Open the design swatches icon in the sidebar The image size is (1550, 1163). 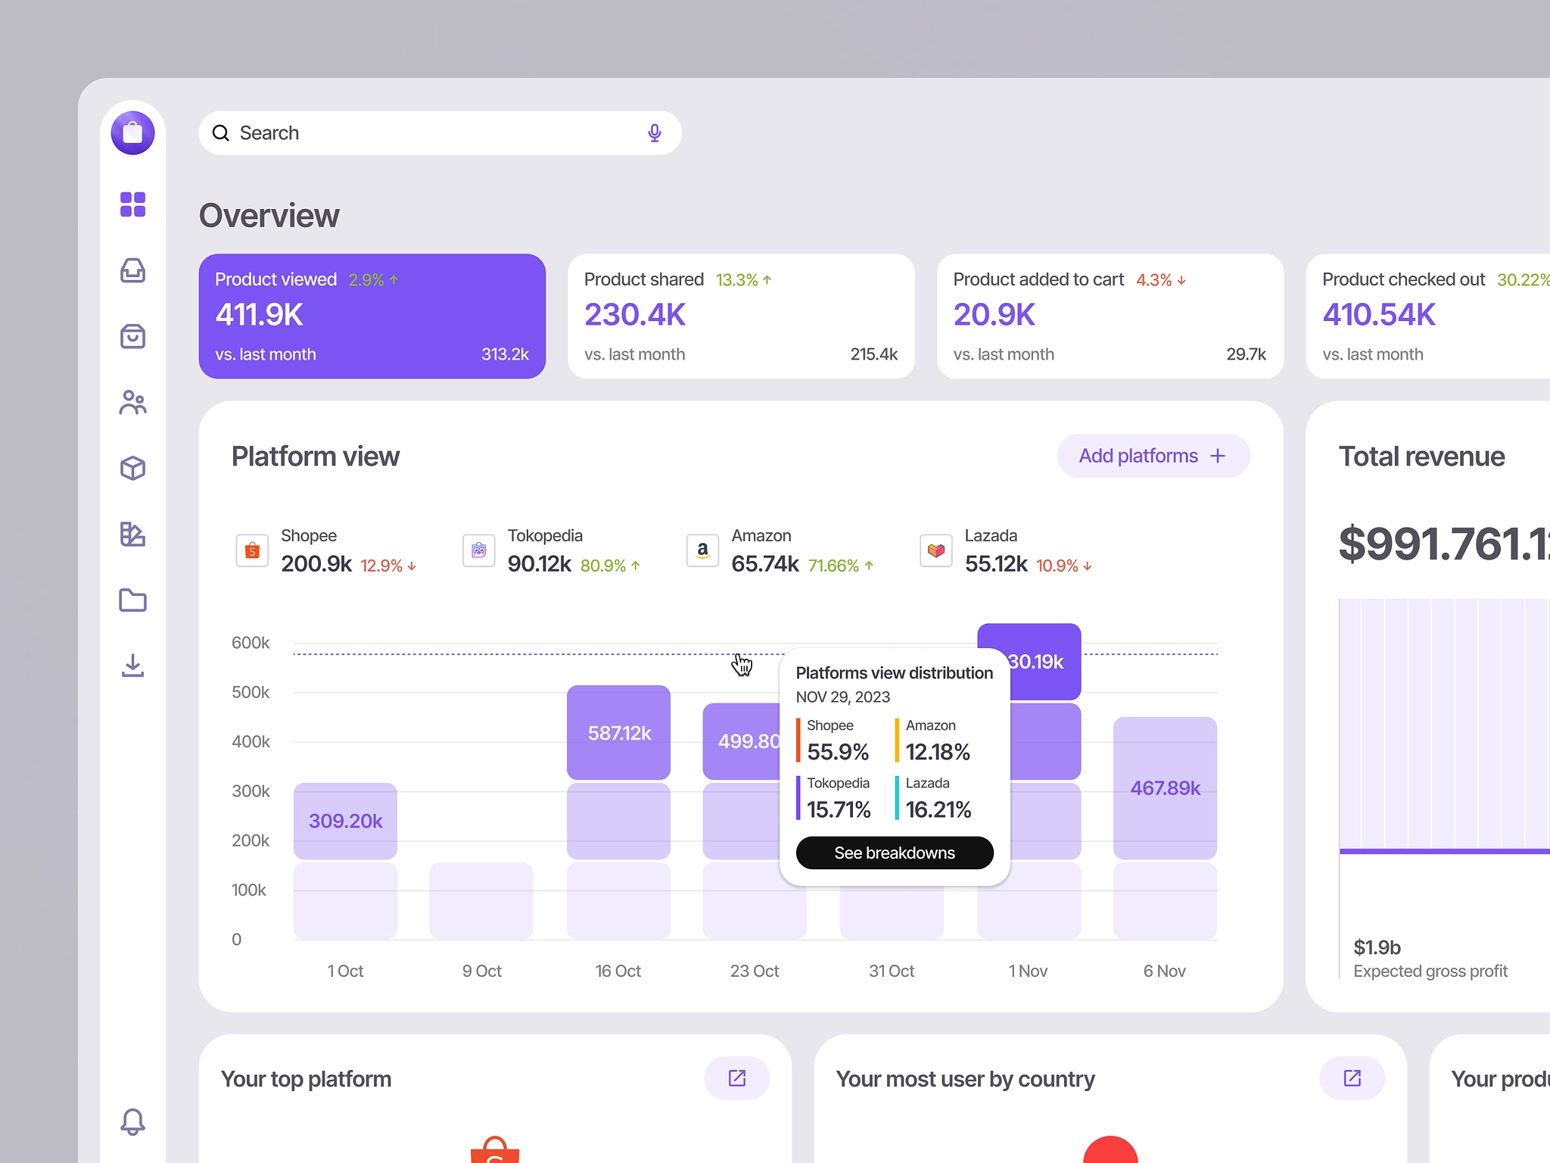[132, 534]
